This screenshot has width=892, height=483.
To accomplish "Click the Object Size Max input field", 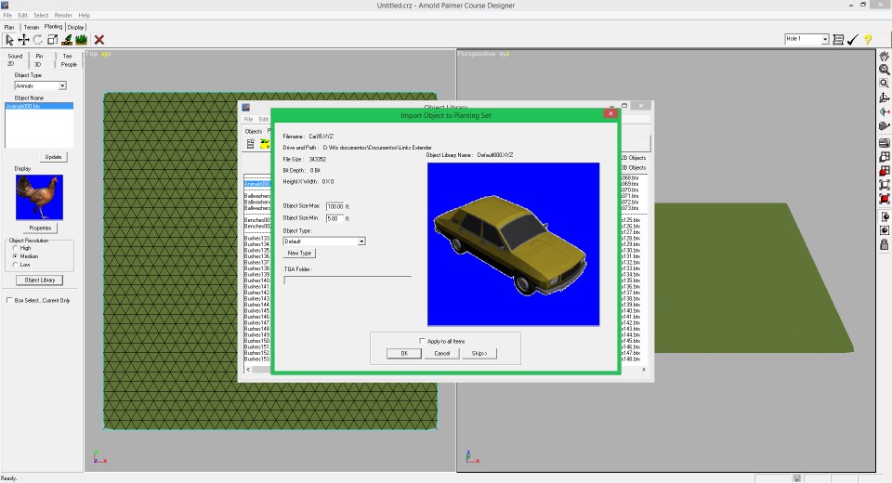I will coord(334,206).
